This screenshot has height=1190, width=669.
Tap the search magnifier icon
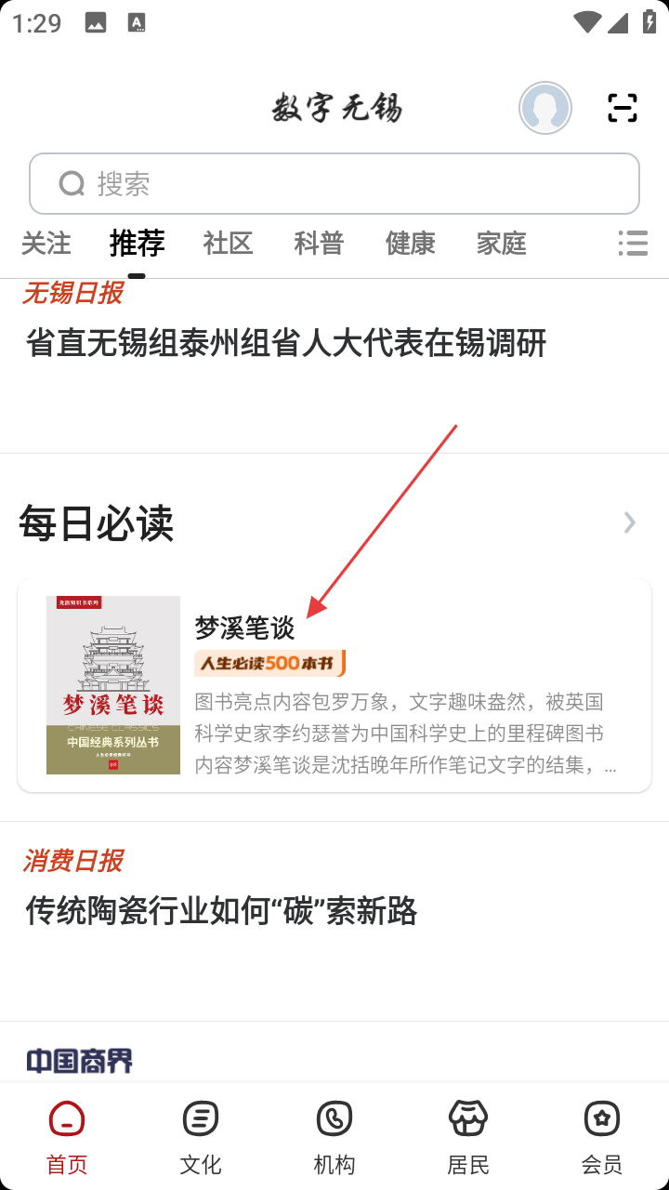pos(72,184)
